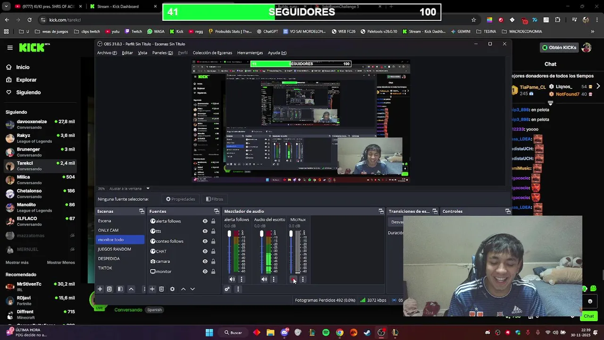Image resolution: width=604 pixels, height=340 pixels.
Task: Unmute the Mic/Aux channel
Action: [x=294, y=279]
